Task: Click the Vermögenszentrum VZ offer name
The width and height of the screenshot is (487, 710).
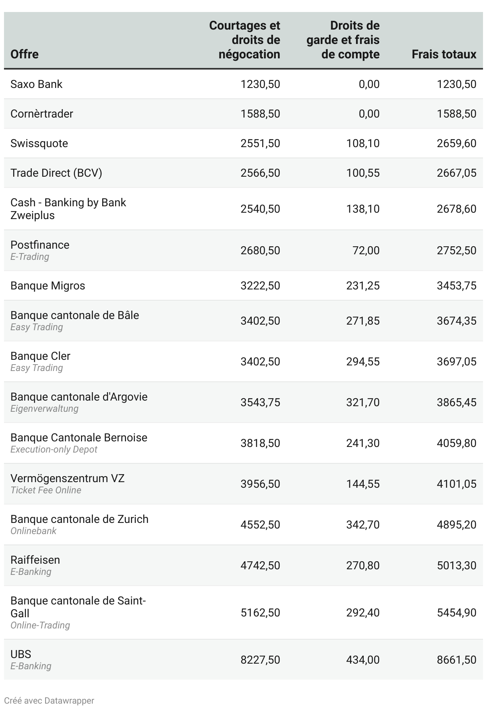Action: coord(67,478)
